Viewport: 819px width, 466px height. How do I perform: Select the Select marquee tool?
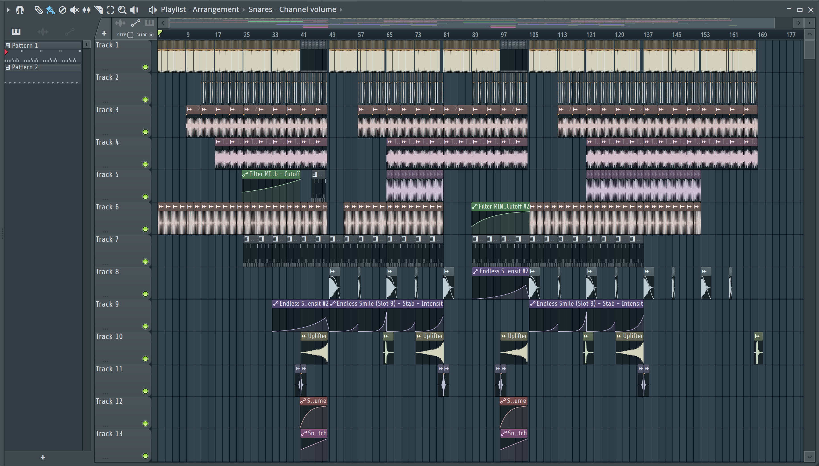pos(110,10)
